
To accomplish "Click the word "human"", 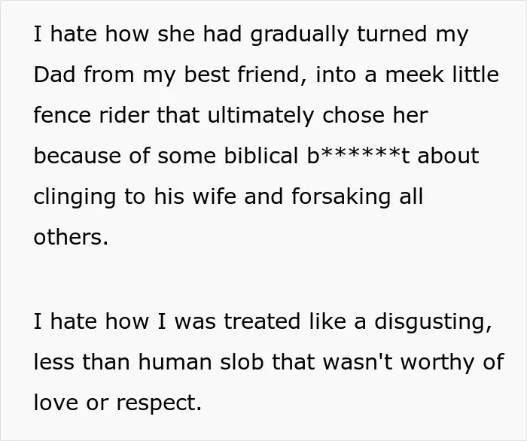I will coord(175,362).
